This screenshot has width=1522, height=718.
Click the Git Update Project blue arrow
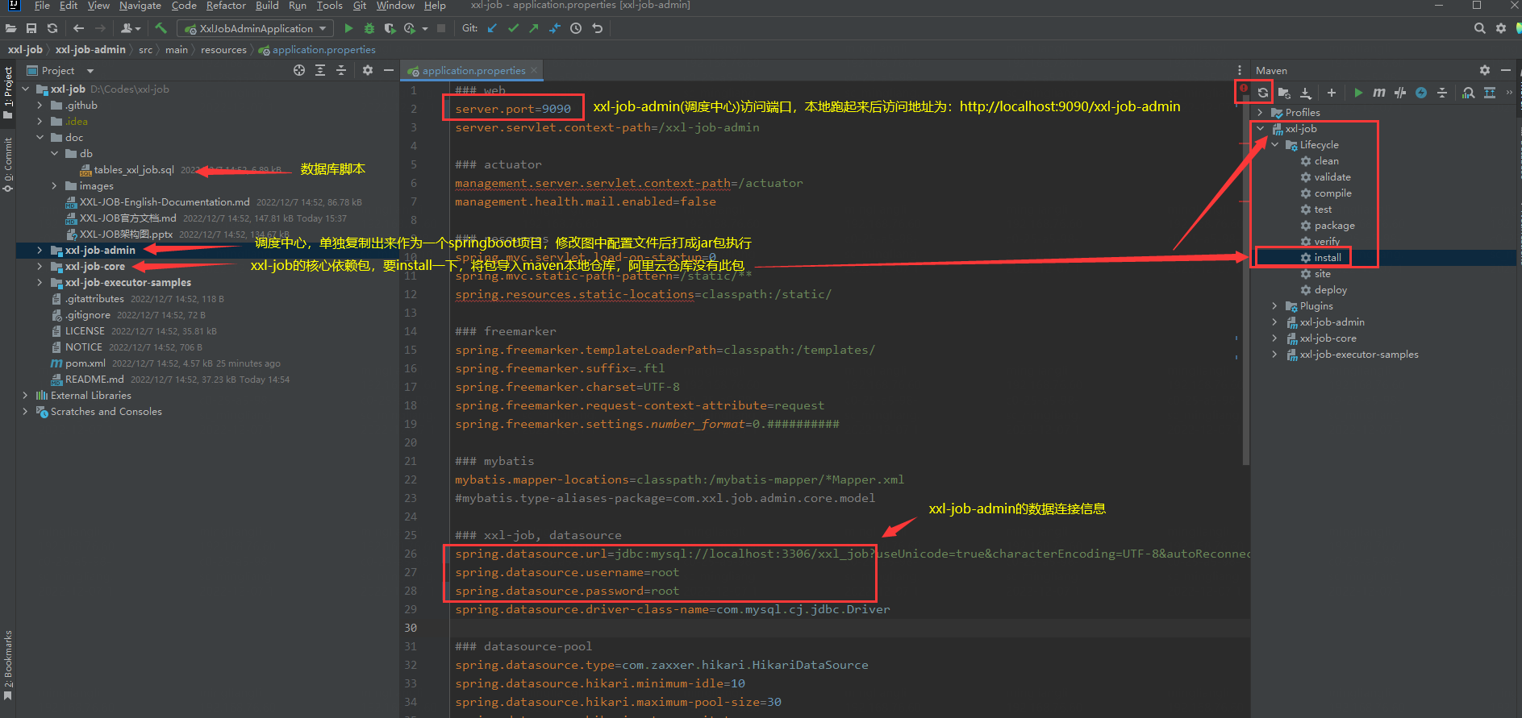492,28
